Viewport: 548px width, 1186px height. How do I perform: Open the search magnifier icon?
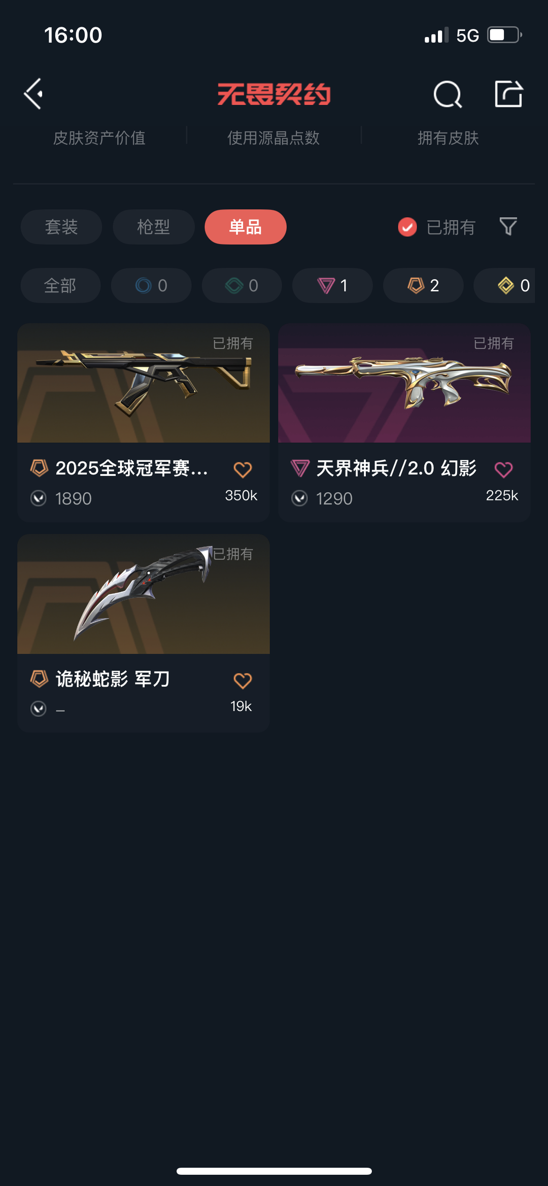click(x=448, y=94)
